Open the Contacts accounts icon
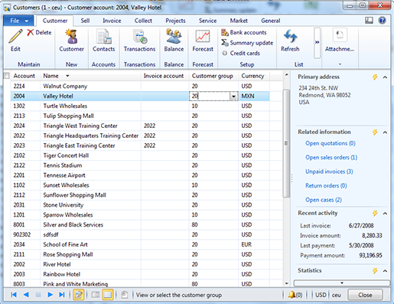Image resolution: width=394 pixels, height=304 pixels. coord(104,41)
